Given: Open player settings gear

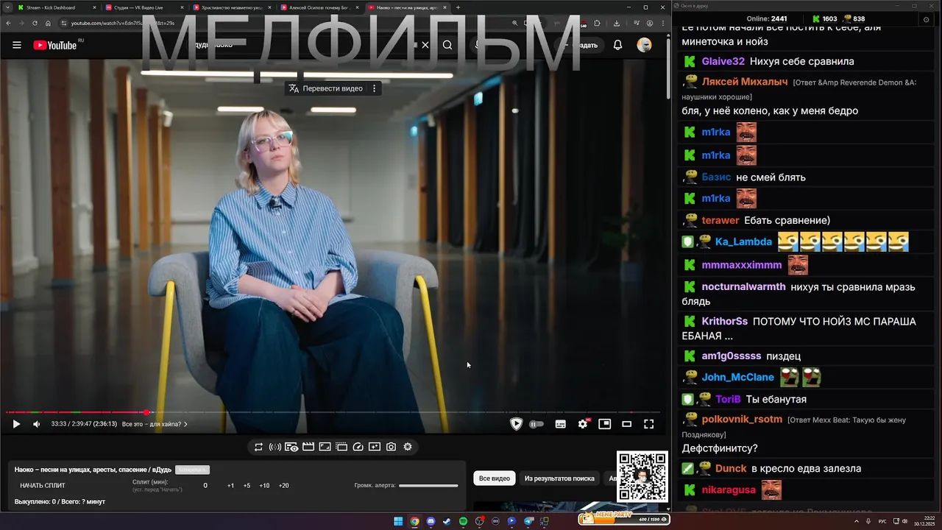Looking at the screenshot, I should (583, 424).
